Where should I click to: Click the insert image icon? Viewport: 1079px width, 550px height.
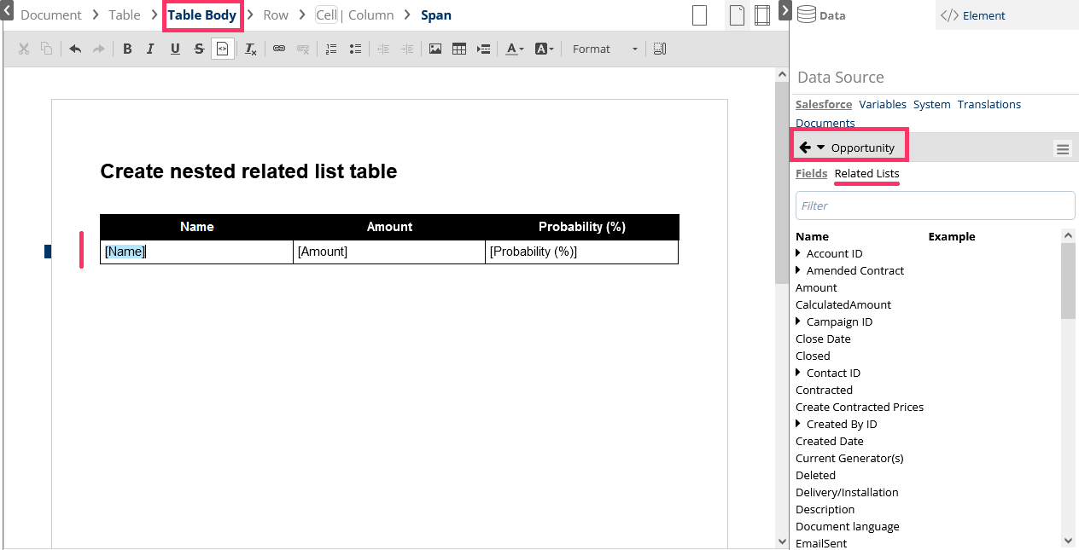pyautogui.click(x=435, y=49)
